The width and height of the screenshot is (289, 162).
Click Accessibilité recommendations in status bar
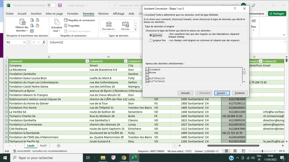[40, 151]
